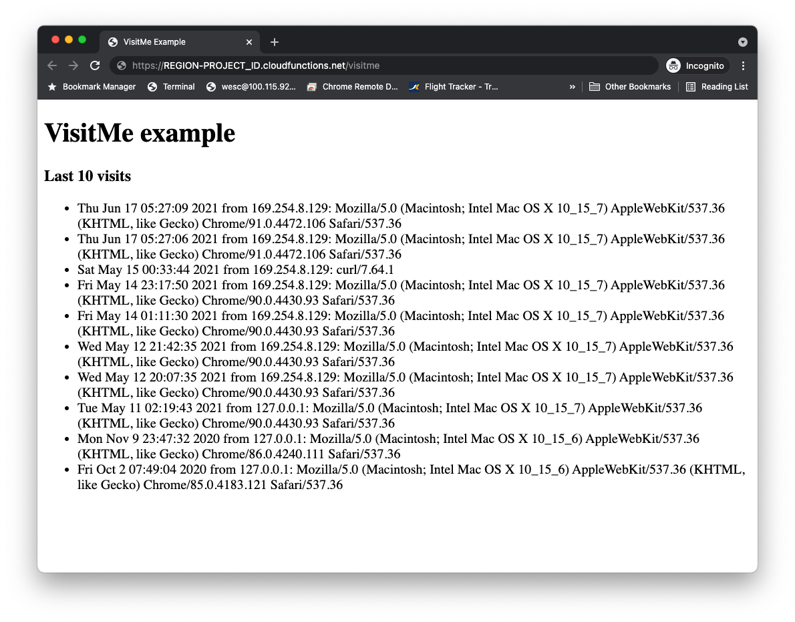Open the wesc@100.115.92 bookmark
Viewport: 795px width, 622px height.
251,87
